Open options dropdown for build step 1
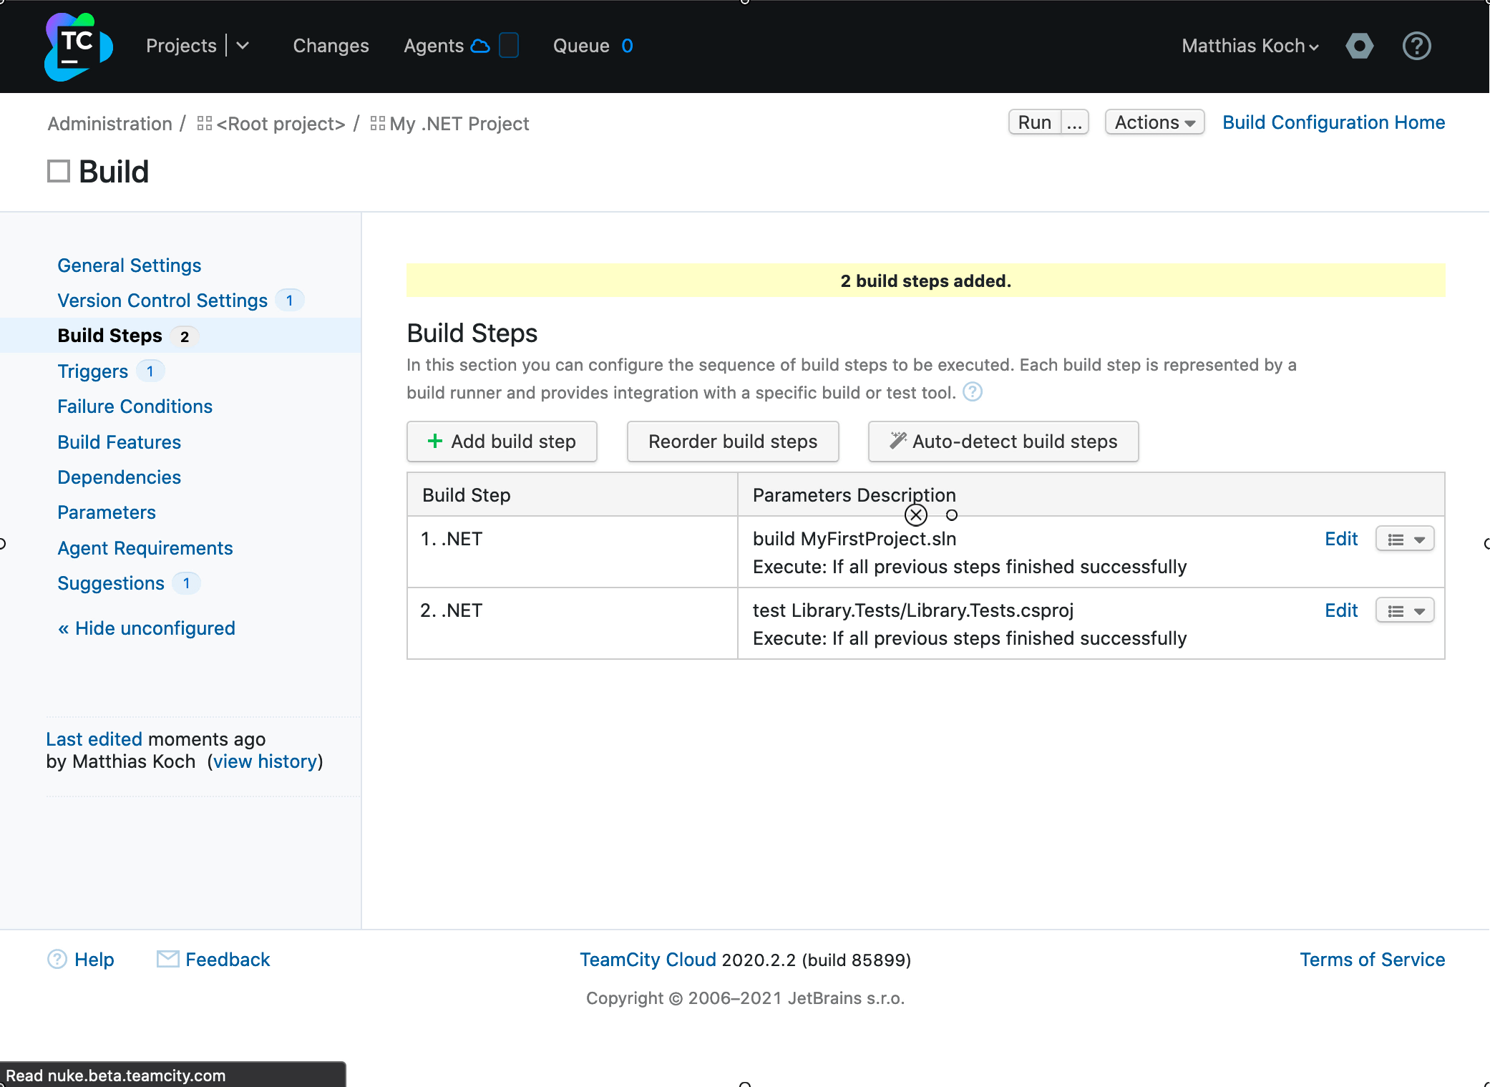This screenshot has width=1490, height=1087. pyautogui.click(x=1405, y=540)
